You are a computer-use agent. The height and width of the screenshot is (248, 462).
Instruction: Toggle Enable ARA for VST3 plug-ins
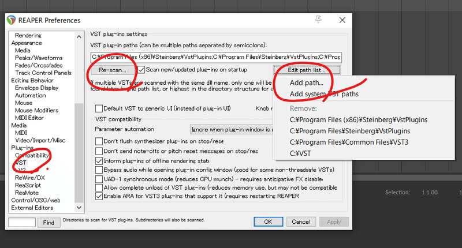click(x=99, y=196)
